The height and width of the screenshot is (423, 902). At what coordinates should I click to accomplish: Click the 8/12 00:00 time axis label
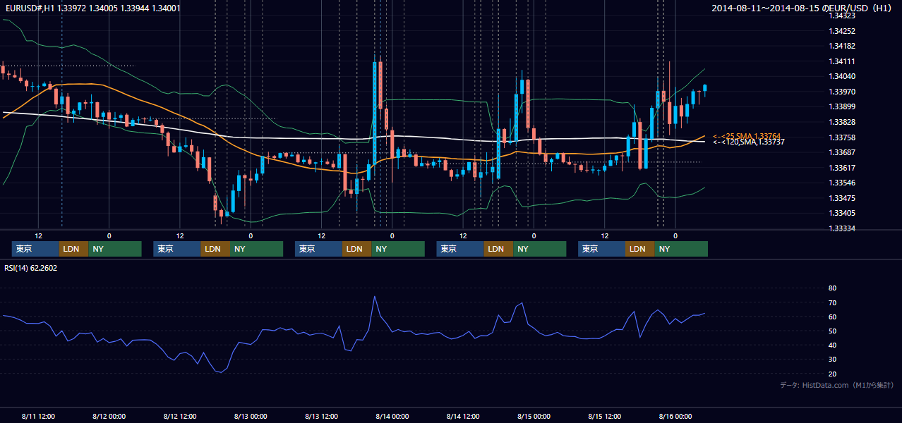109,416
